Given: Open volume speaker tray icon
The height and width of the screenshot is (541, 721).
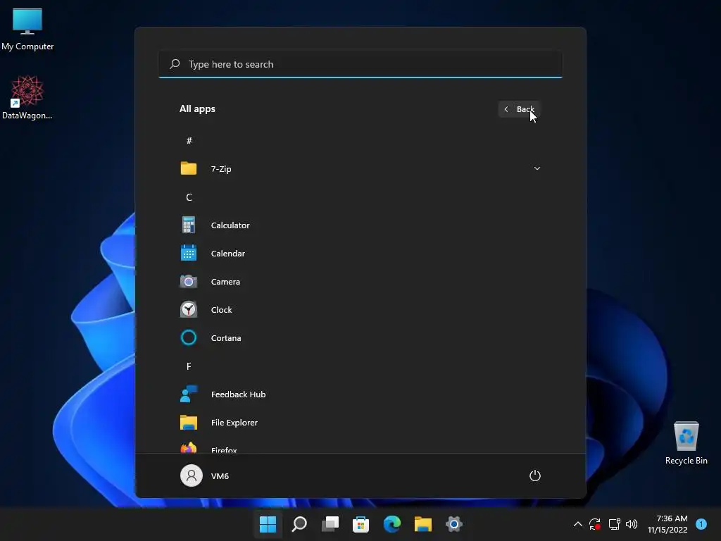Looking at the screenshot, I should tap(632, 524).
